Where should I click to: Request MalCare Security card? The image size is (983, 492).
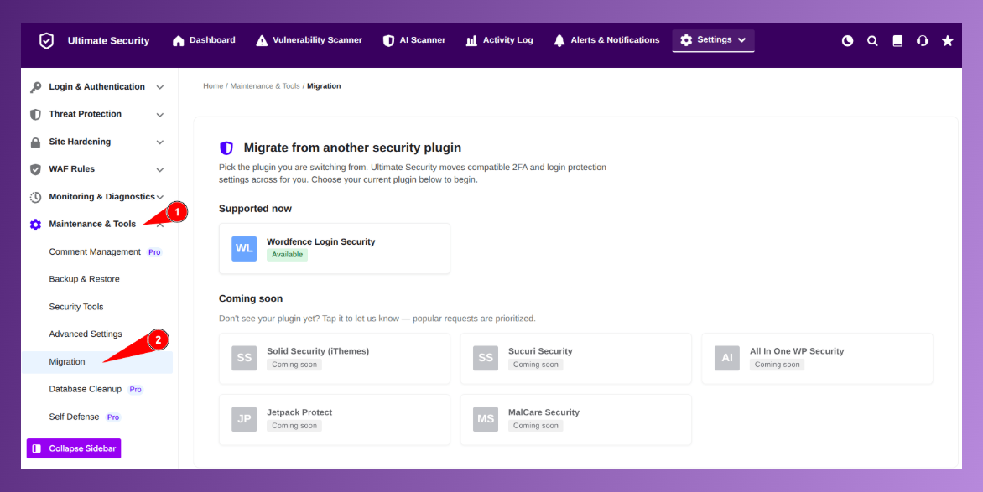pos(576,420)
